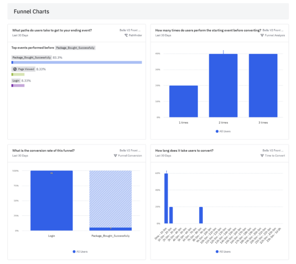The image size is (296, 264).
Task: Toggle All Users legend in time to convert chart
Action: coord(224,251)
